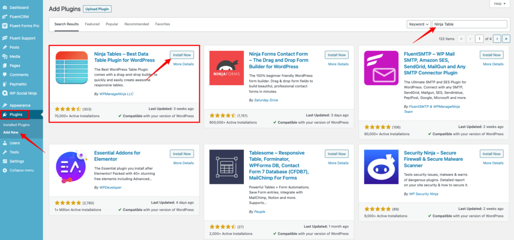The image size is (514, 240).
Task: Install the Ninja Tables plugin
Action: tap(181, 55)
